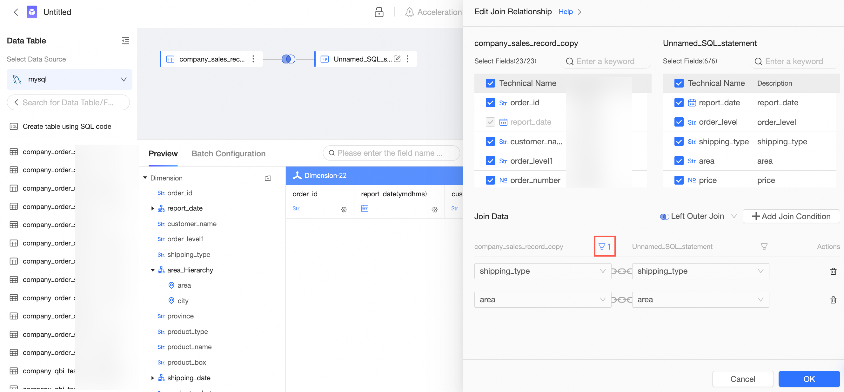
Task: Collapse the Data Table panel icon
Action: click(x=125, y=41)
